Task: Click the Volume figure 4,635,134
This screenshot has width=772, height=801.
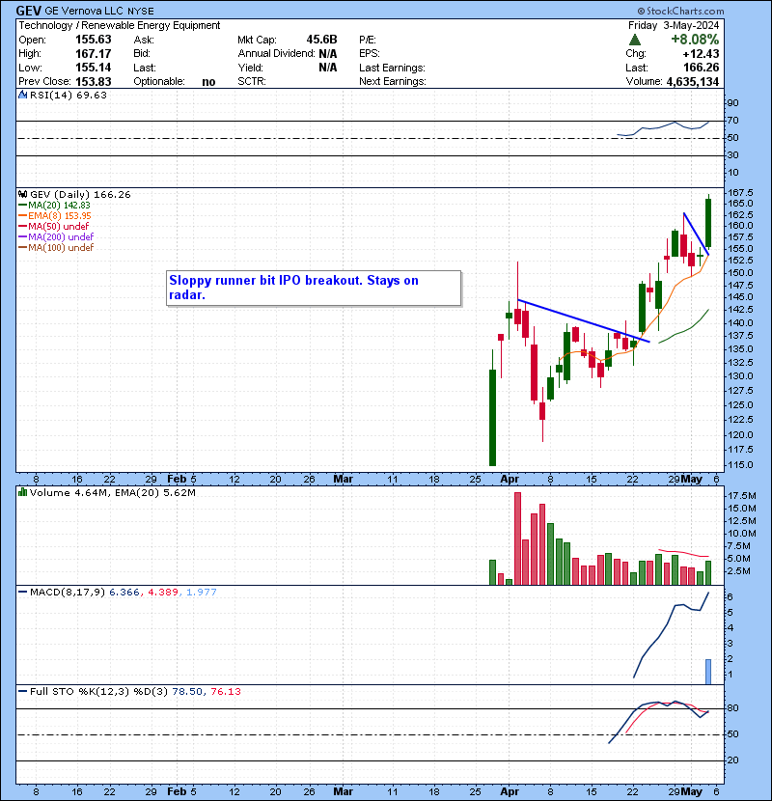Action: click(692, 82)
